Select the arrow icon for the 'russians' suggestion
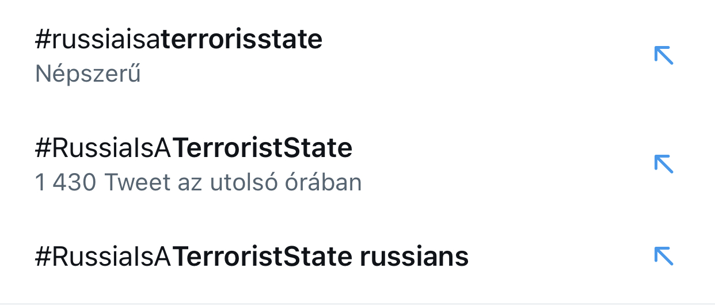The width and height of the screenshot is (715, 306). pos(664,257)
